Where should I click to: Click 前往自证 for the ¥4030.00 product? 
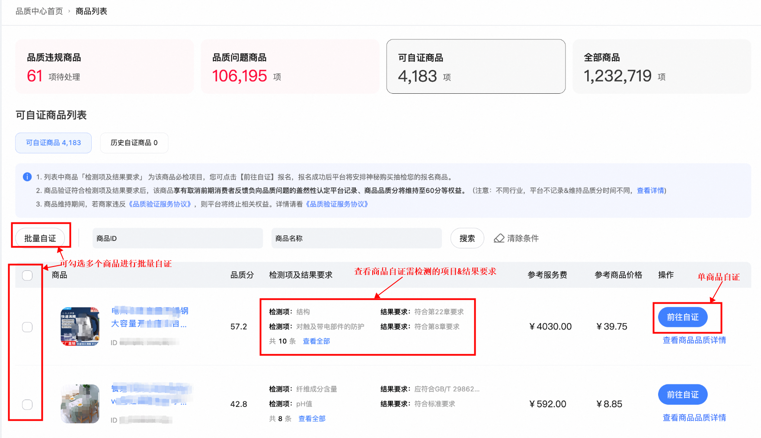[683, 317]
